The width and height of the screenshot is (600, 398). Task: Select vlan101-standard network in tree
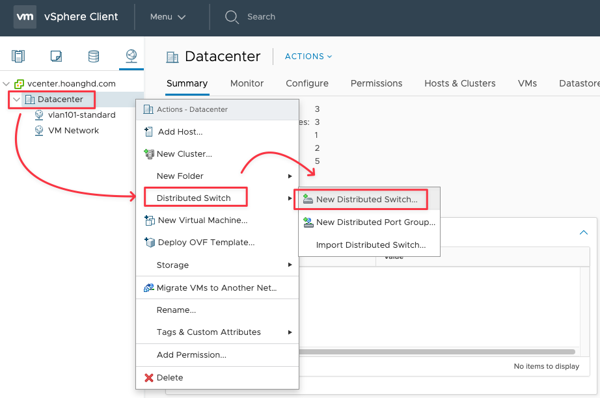tap(82, 114)
